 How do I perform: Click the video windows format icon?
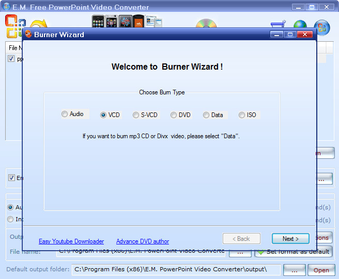click(x=154, y=21)
